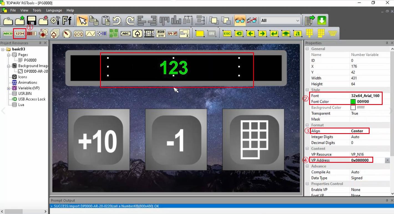Close the Project Resources panel
This screenshot has width=394, height=214.
coord(45,43)
